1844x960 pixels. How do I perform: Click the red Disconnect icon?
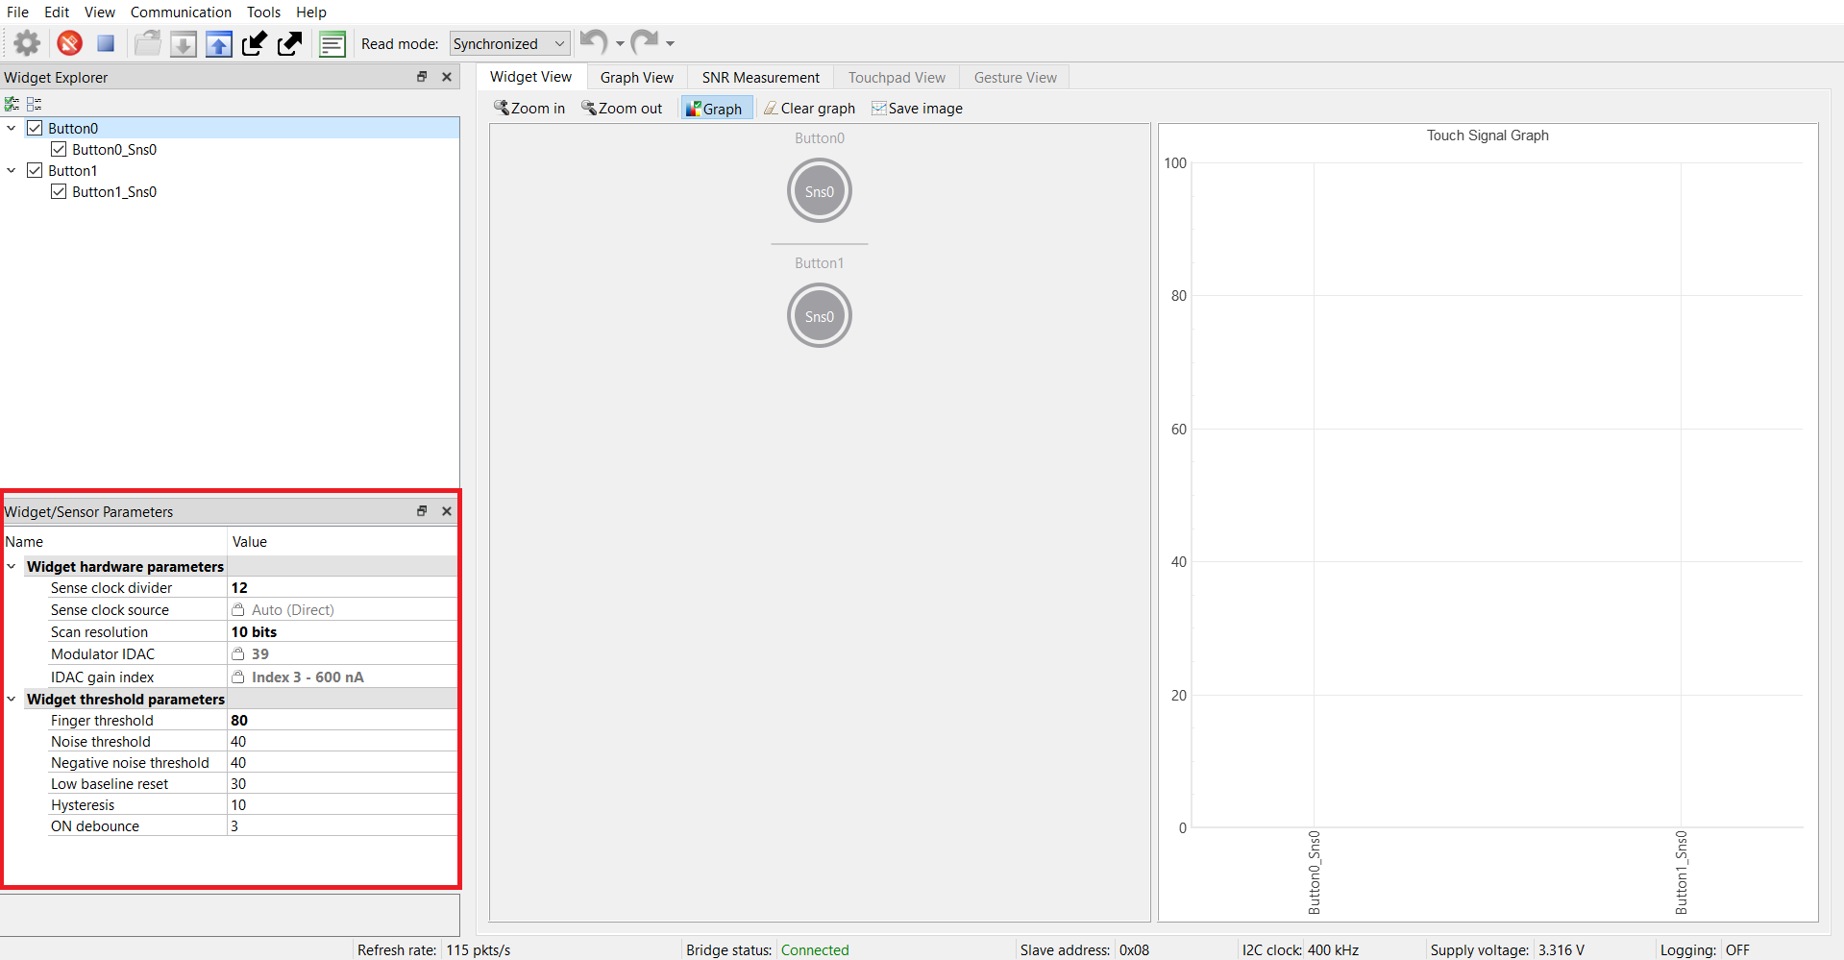point(69,43)
